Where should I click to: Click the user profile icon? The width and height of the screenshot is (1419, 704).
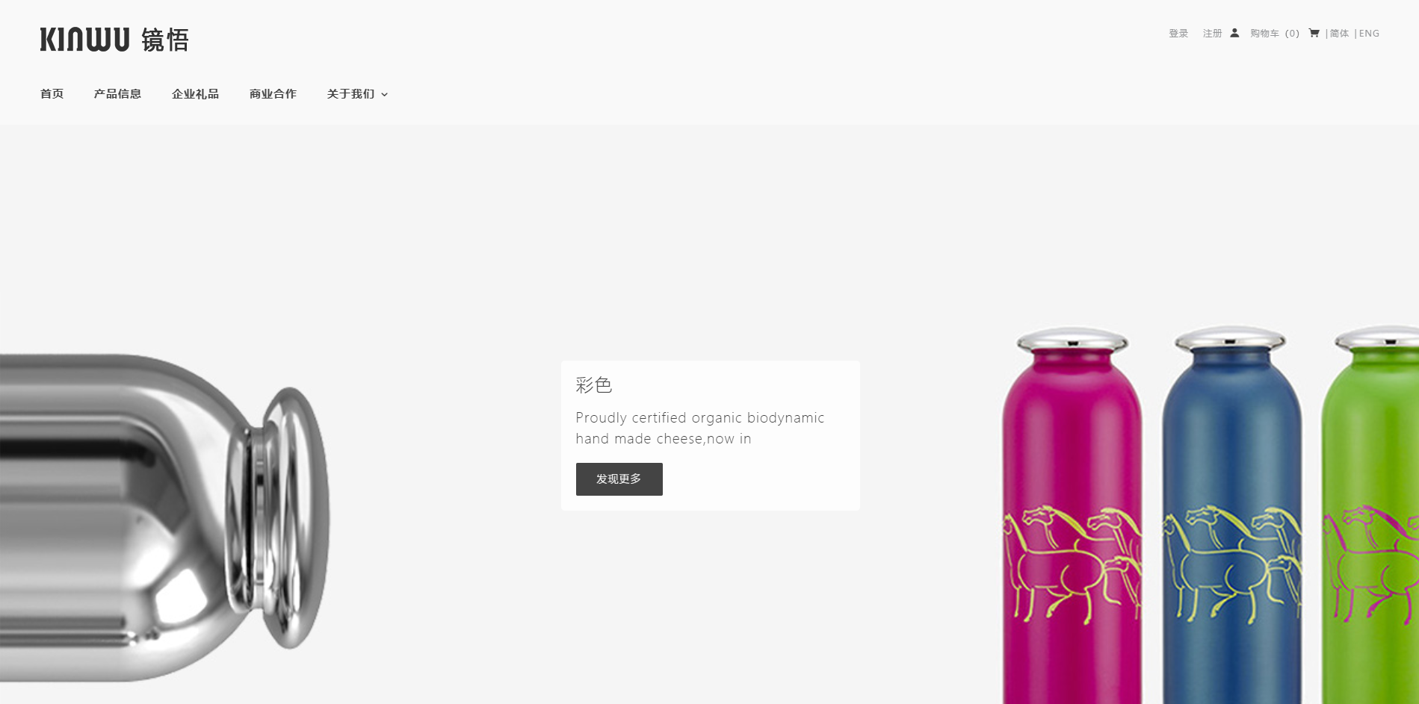pyautogui.click(x=1234, y=33)
